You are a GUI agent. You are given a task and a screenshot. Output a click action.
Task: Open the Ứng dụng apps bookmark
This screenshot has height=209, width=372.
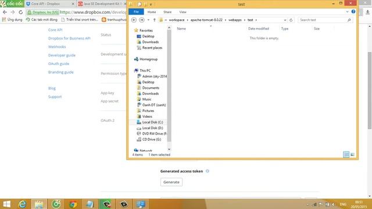tap(12, 20)
